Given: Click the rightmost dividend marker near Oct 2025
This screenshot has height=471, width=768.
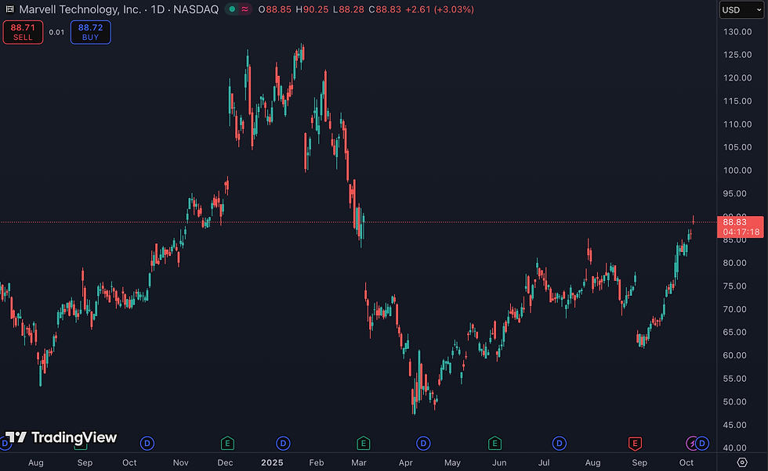Looking at the screenshot, I should 702,444.
